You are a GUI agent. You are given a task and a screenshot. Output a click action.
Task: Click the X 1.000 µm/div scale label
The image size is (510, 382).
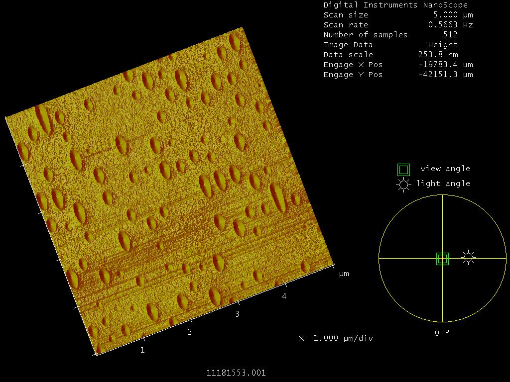pyautogui.click(x=336, y=338)
